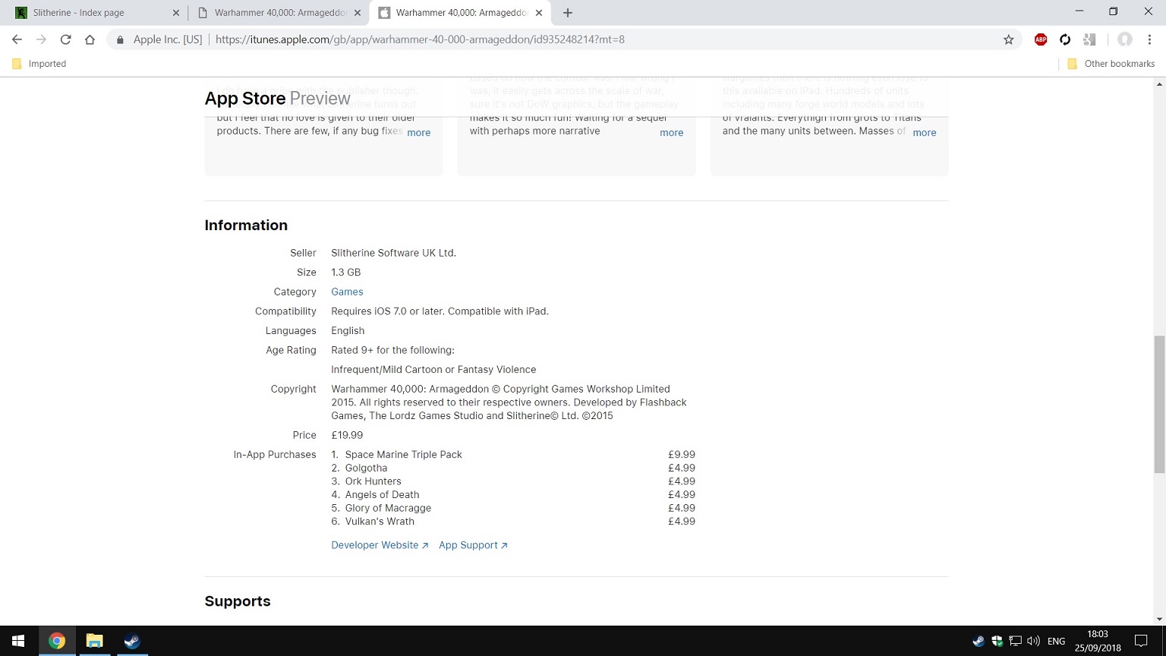This screenshot has width=1166, height=656.
Task: Click the page vertical scrollbar thumb
Action: pyautogui.click(x=1158, y=405)
